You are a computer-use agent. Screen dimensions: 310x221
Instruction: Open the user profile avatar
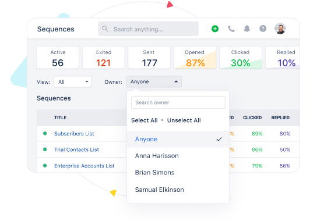280,28
